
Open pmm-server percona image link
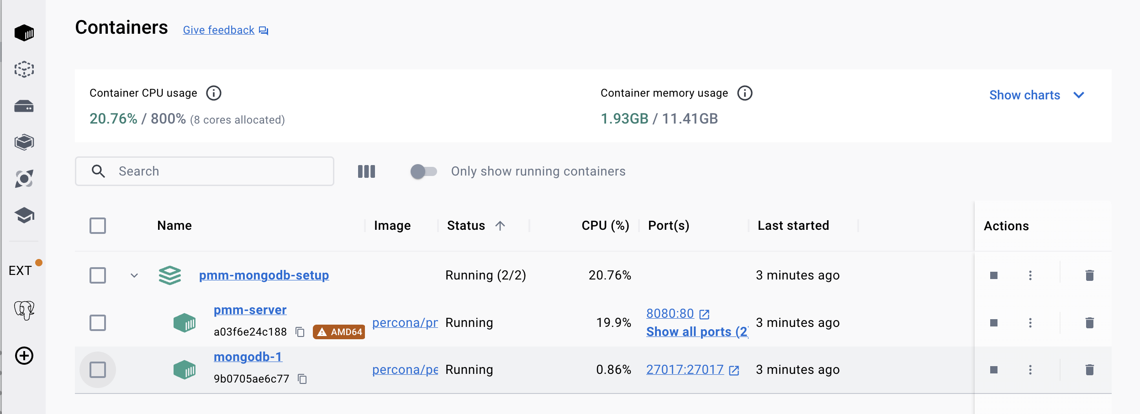click(405, 323)
